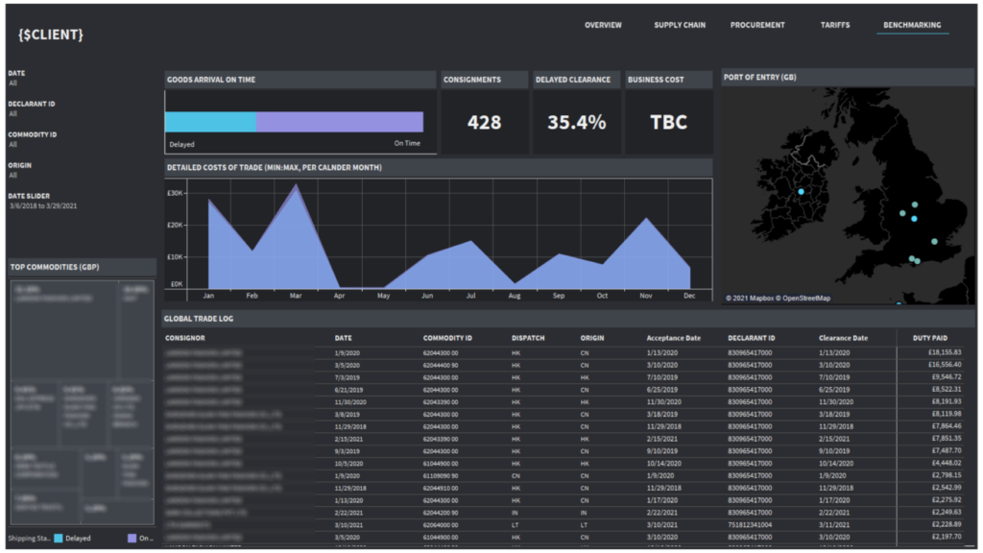983x553 pixels.
Task: Click the Date Slider range 3/6/2018 to 3/29/2021
Action: pyautogui.click(x=43, y=205)
